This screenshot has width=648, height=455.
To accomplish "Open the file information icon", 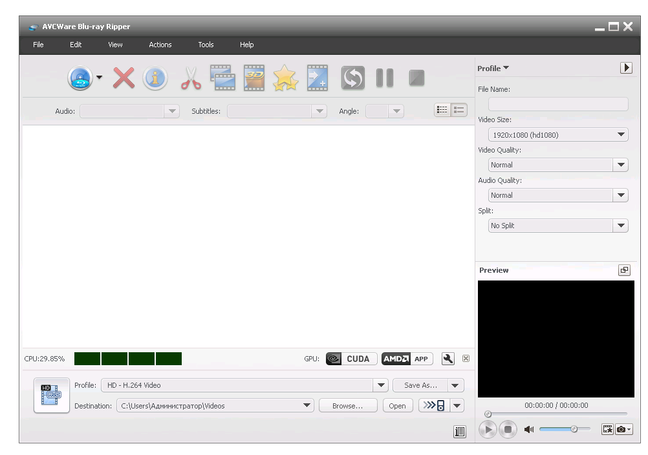I will click(x=155, y=78).
